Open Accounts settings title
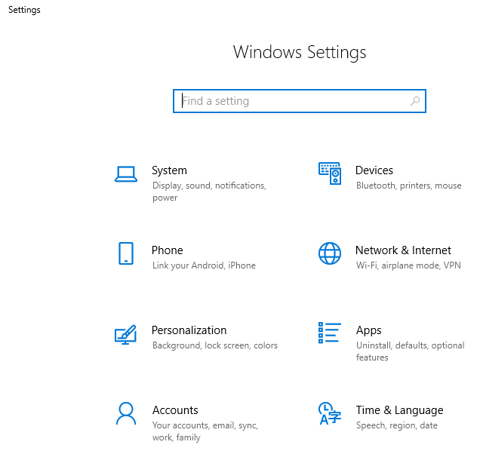 (x=175, y=410)
